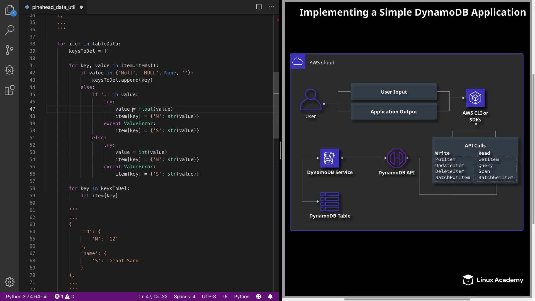Select the pinehead_data_util editor tab
Image resolution: width=535 pixels, height=301 pixels.
53,7
